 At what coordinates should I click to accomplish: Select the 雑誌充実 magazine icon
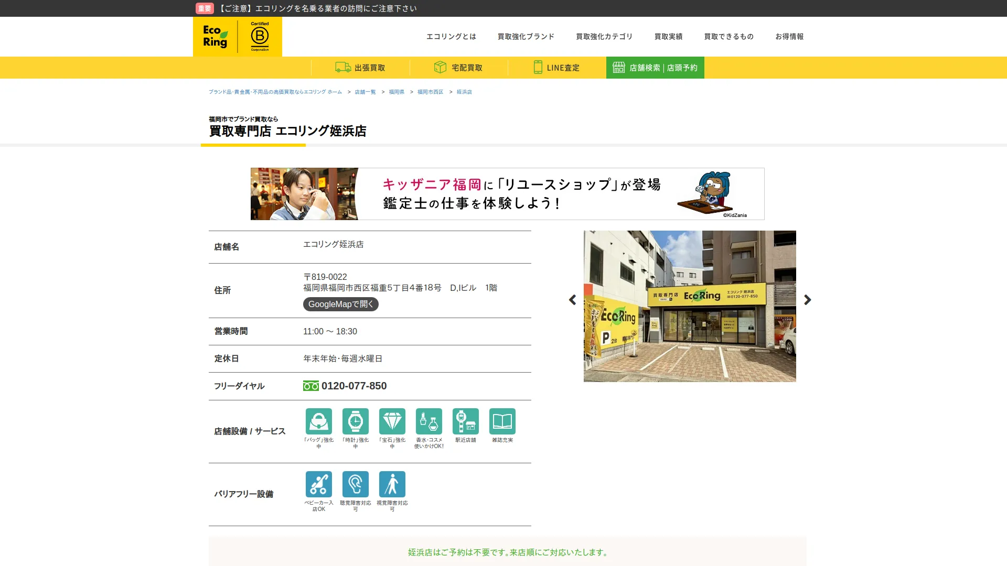click(502, 421)
